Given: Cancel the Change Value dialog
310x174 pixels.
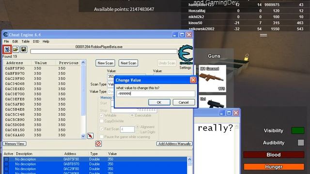Looking at the screenshot, I should coord(184,102).
